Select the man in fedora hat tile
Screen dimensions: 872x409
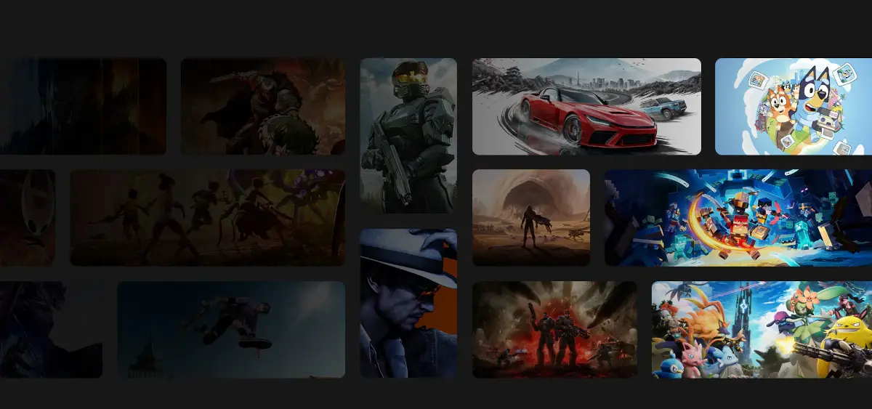pyautogui.click(x=408, y=304)
